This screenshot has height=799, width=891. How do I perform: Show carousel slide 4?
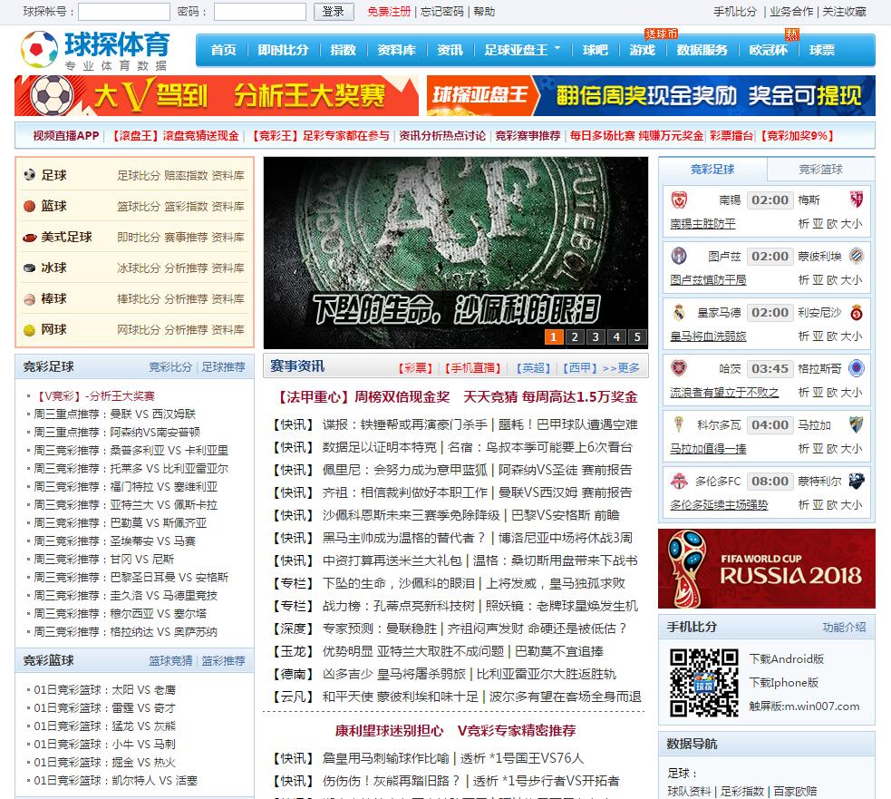pyautogui.click(x=616, y=336)
